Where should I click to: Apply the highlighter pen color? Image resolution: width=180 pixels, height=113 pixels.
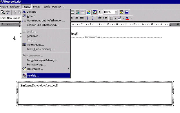119,18
